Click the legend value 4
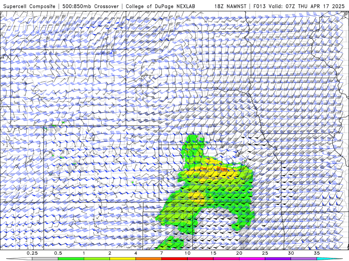 (136, 253)
